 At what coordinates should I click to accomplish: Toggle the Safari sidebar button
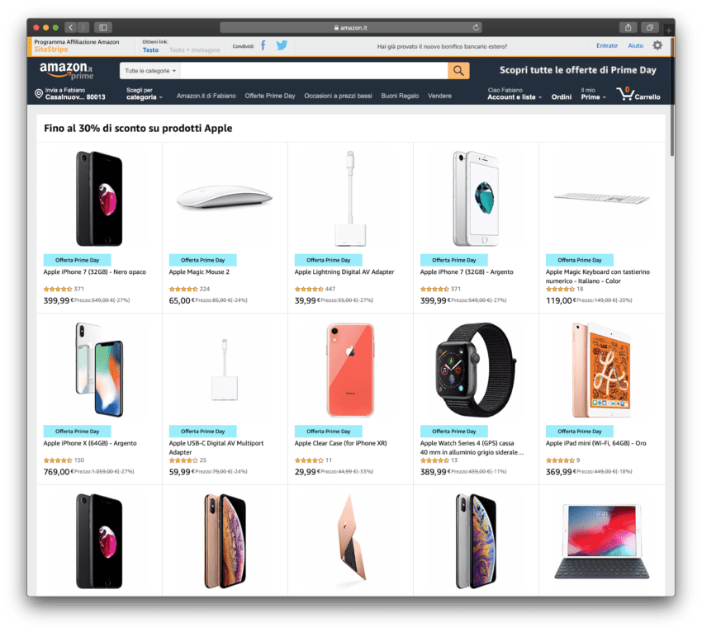103,28
